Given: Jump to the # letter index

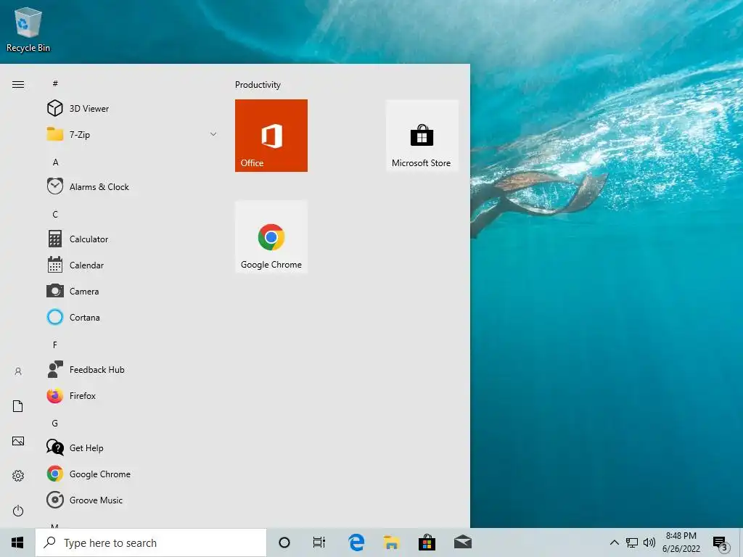Looking at the screenshot, I should [x=55, y=83].
